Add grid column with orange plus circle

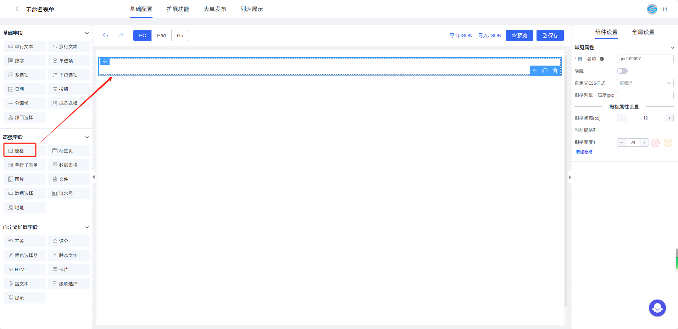click(668, 143)
